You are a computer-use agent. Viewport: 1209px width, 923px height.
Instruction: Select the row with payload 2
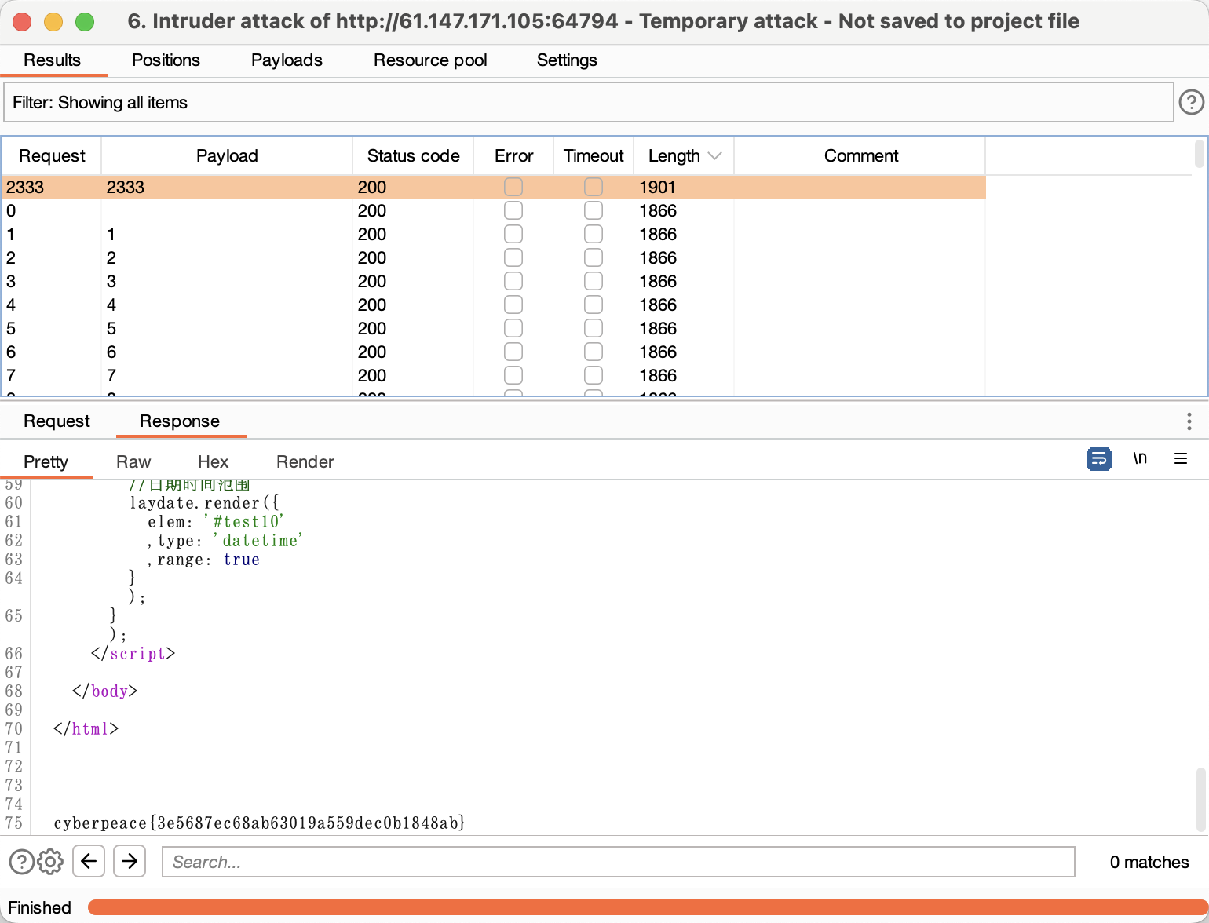[494, 257]
